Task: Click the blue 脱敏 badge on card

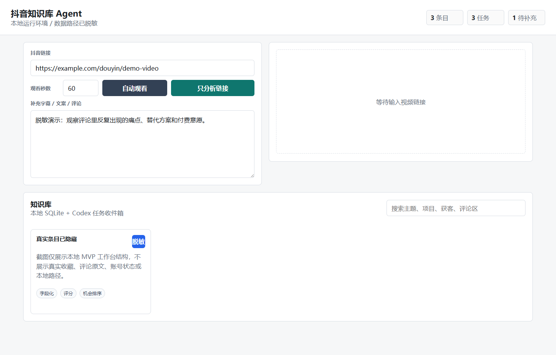Action: 139,242
